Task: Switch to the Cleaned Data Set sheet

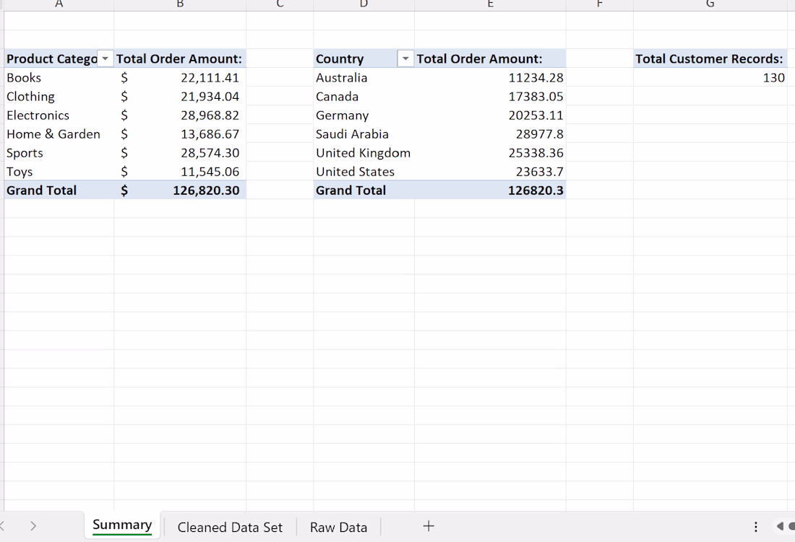Action: [230, 527]
